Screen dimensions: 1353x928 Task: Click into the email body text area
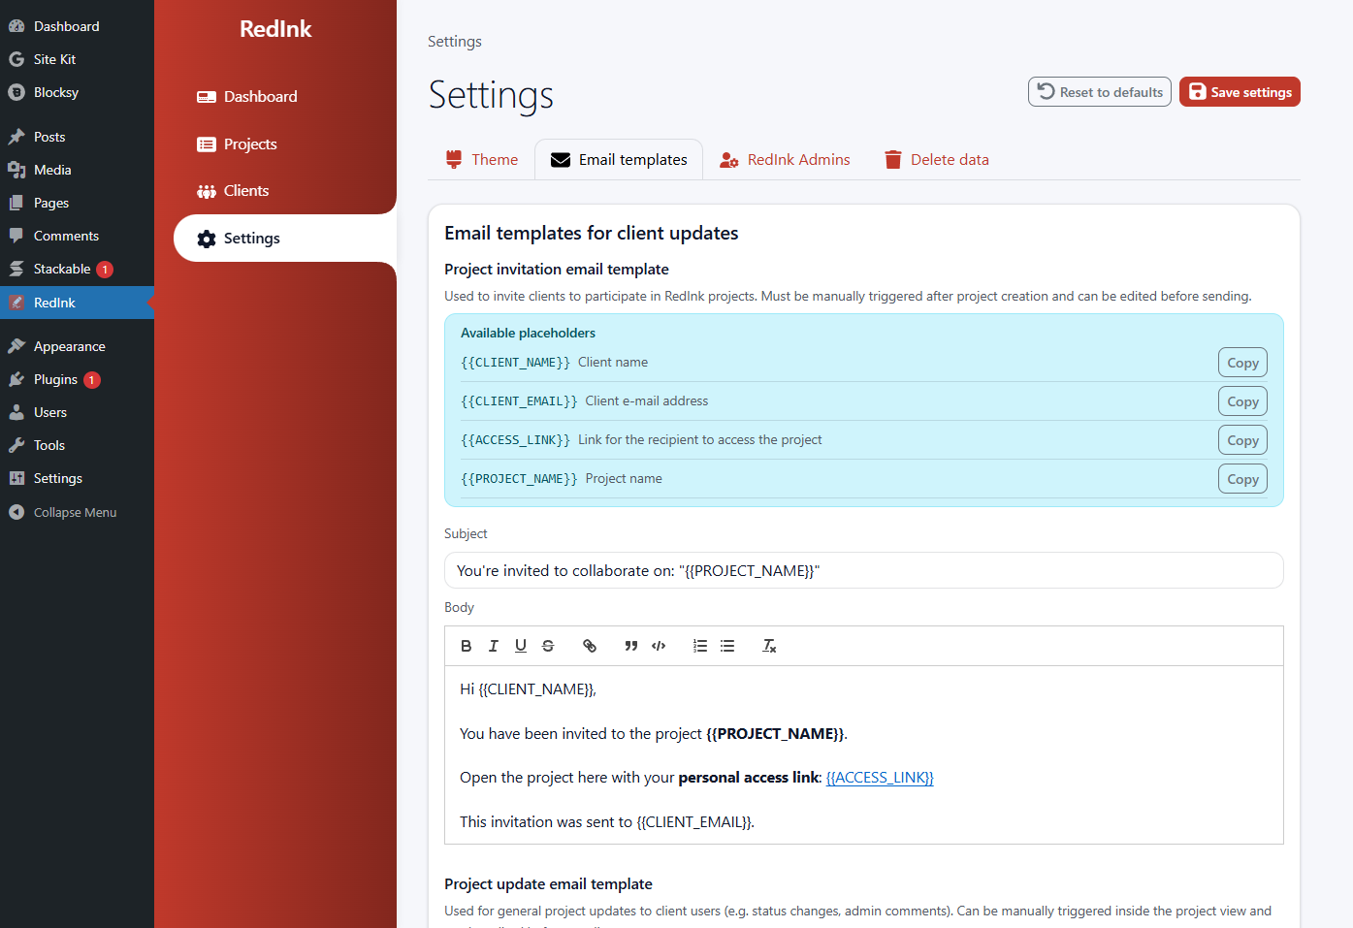click(x=863, y=754)
